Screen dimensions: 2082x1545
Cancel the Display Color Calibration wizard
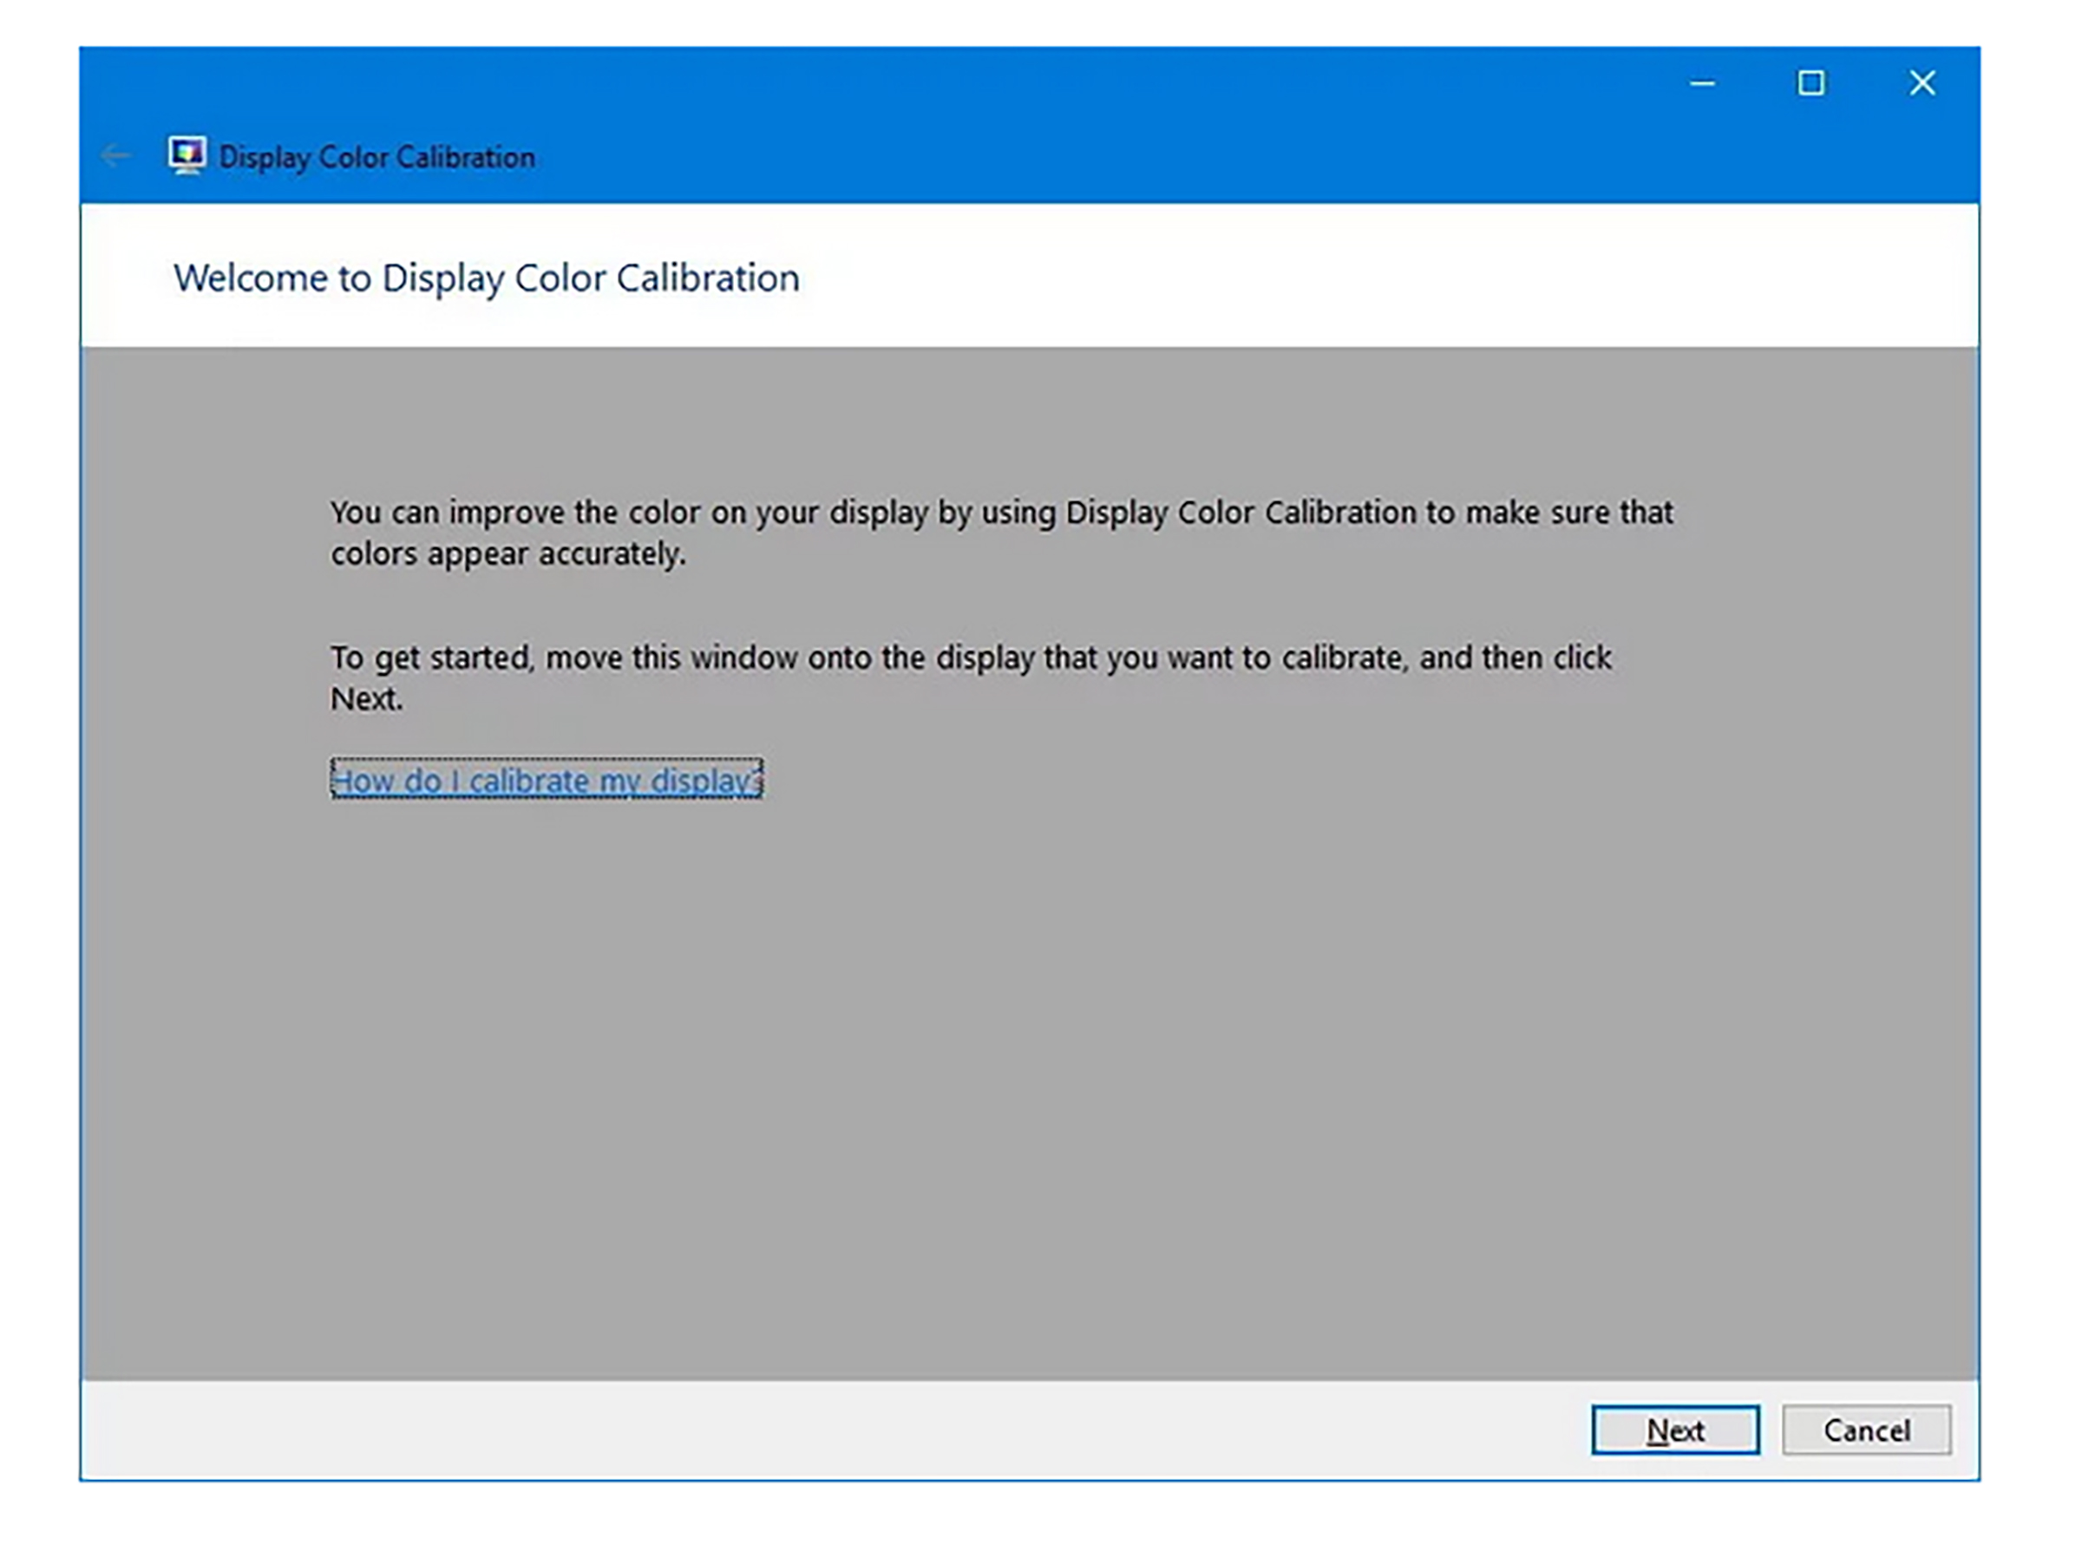click(1866, 1430)
